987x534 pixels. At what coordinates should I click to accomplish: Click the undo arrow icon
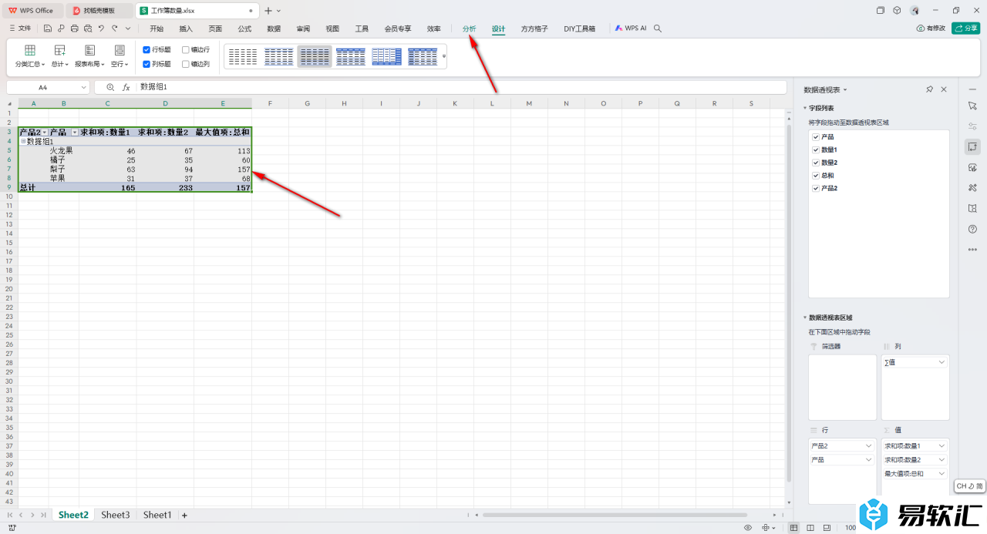pyautogui.click(x=101, y=29)
